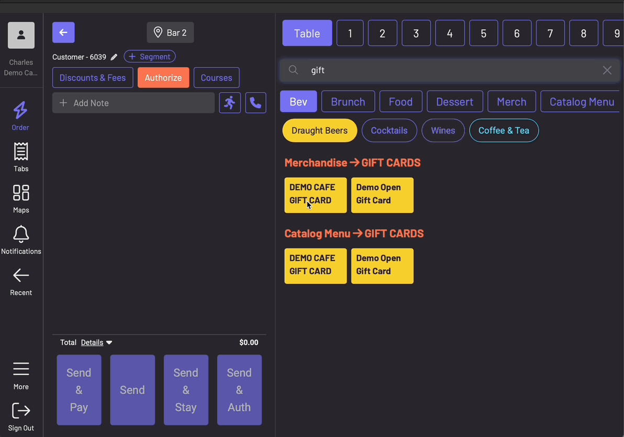Open the Maps view icon

21,193
